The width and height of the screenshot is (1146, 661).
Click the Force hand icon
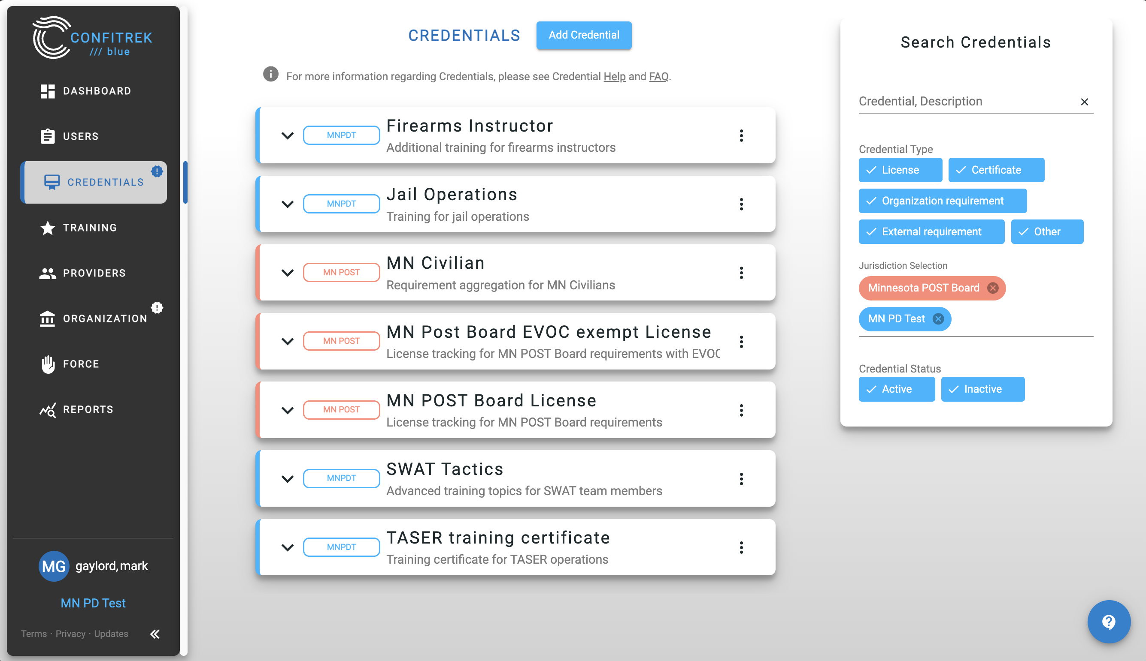(x=48, y=364)
